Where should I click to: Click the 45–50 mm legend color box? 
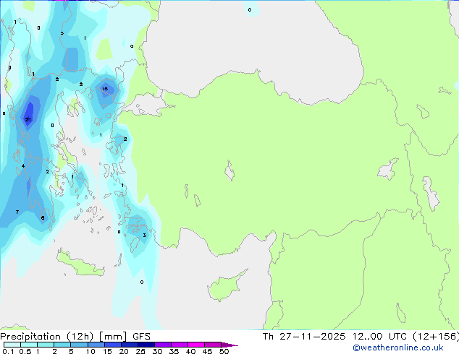[213, 345]
